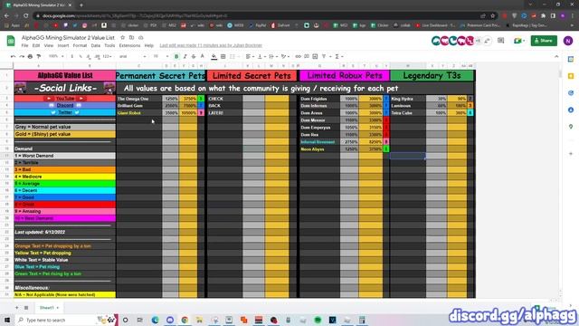
Task: Open the text rotation dropdown
Action: coord(285,56)
